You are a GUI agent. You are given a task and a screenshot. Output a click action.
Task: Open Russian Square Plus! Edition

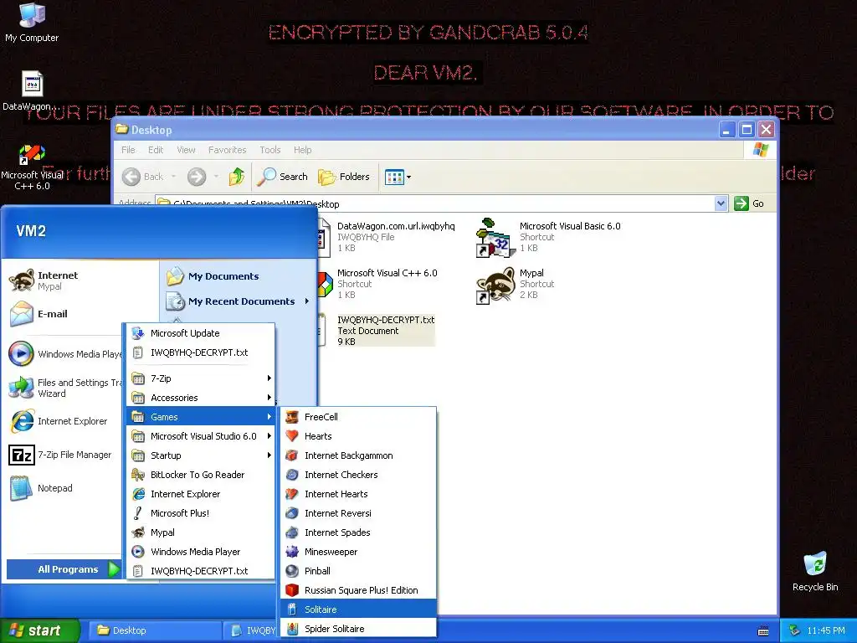[358, 590]
